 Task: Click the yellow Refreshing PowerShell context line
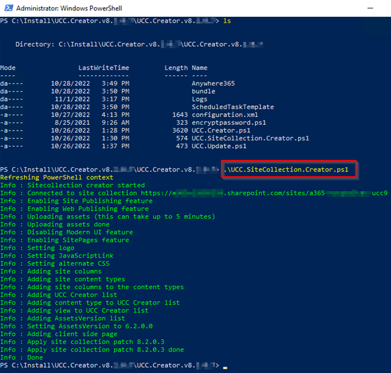click(x=57, y=177)
